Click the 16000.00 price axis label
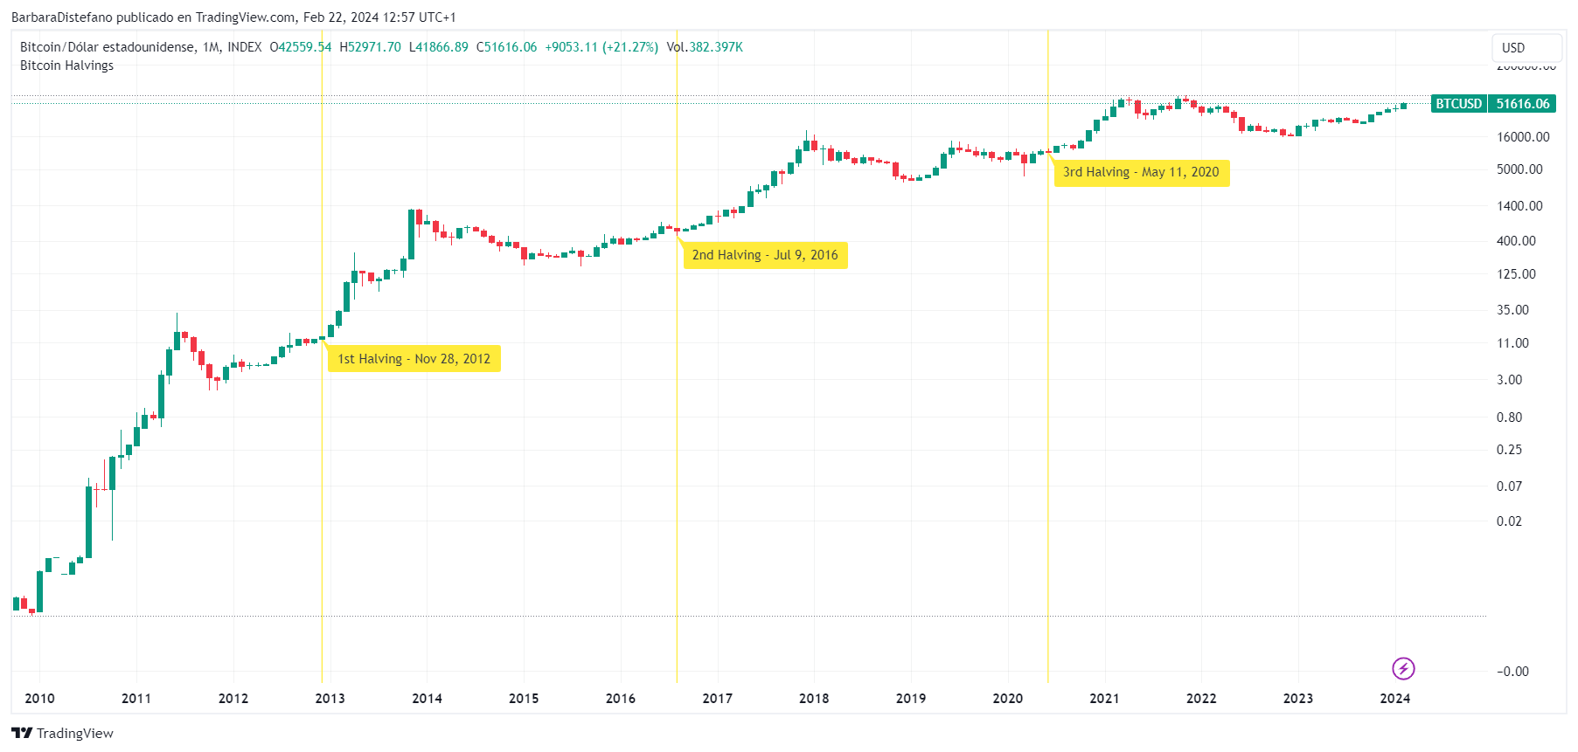1578x752 pixels. [x=1523, y=137]
